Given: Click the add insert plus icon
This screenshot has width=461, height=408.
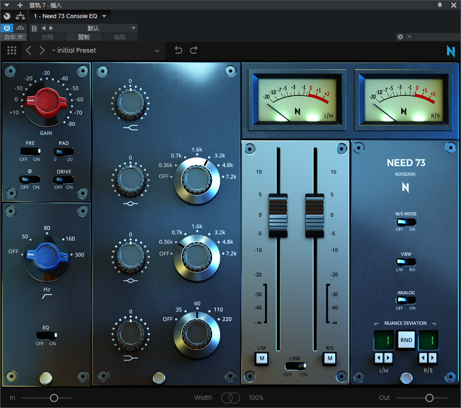Looking at the screenshot, I should pos(20,5).
